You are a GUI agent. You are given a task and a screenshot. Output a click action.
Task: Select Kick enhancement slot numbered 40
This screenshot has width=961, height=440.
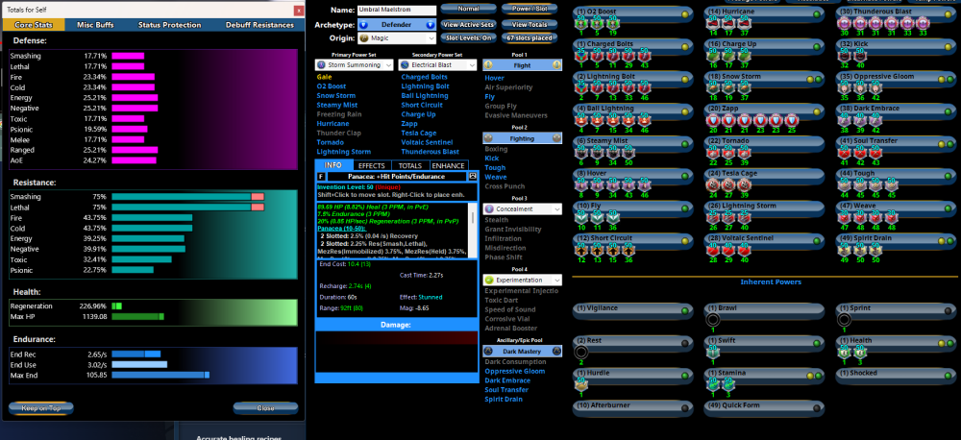pos(859,56)
